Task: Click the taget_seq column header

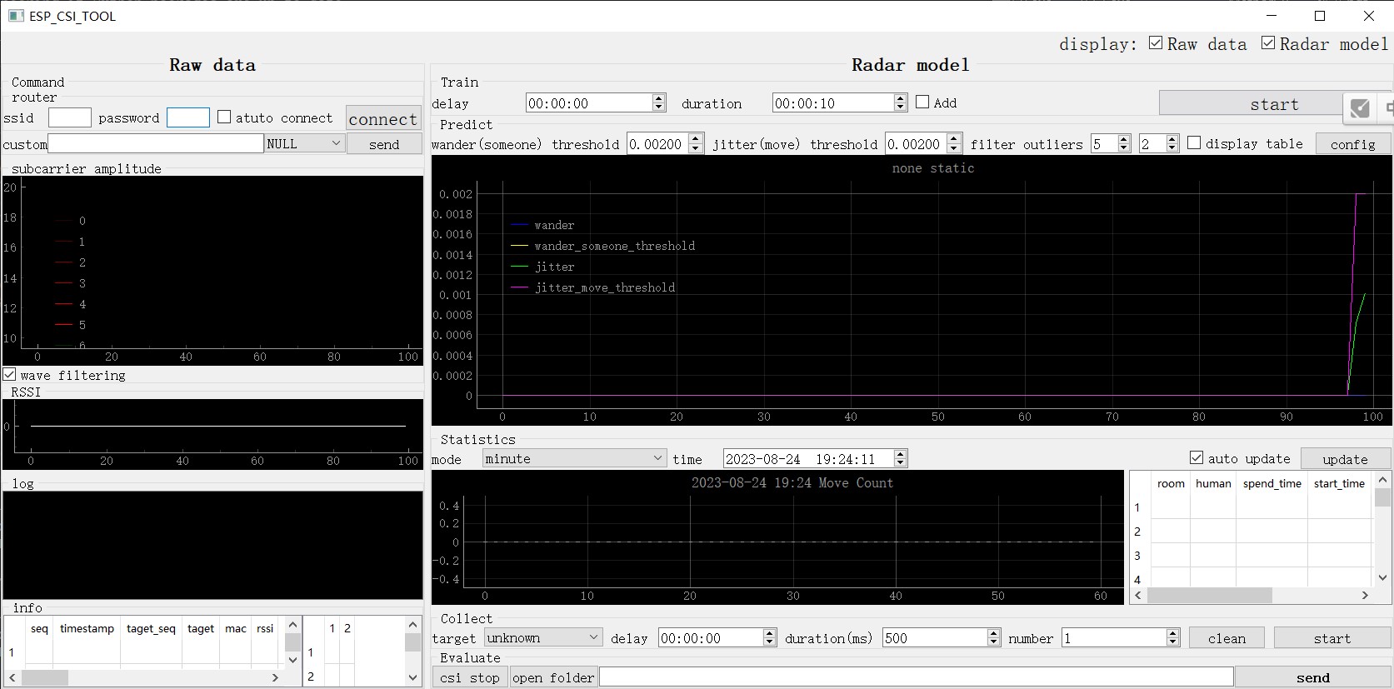Action: click(151, 628)
